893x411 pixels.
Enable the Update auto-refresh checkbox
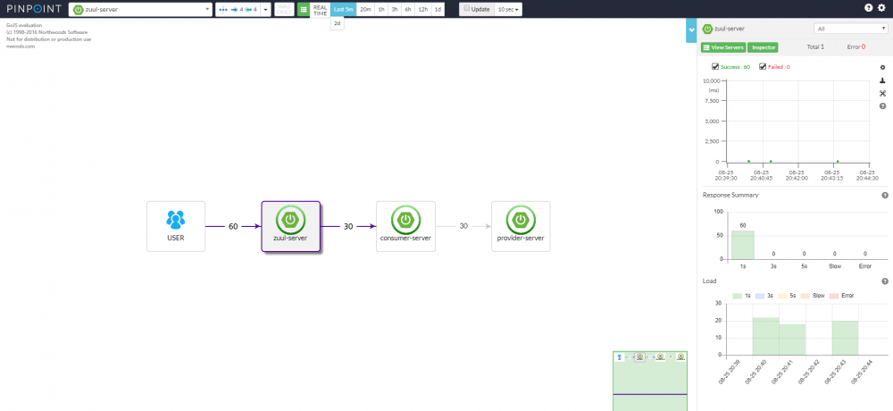pyautogui.click(x=467, y=9)
